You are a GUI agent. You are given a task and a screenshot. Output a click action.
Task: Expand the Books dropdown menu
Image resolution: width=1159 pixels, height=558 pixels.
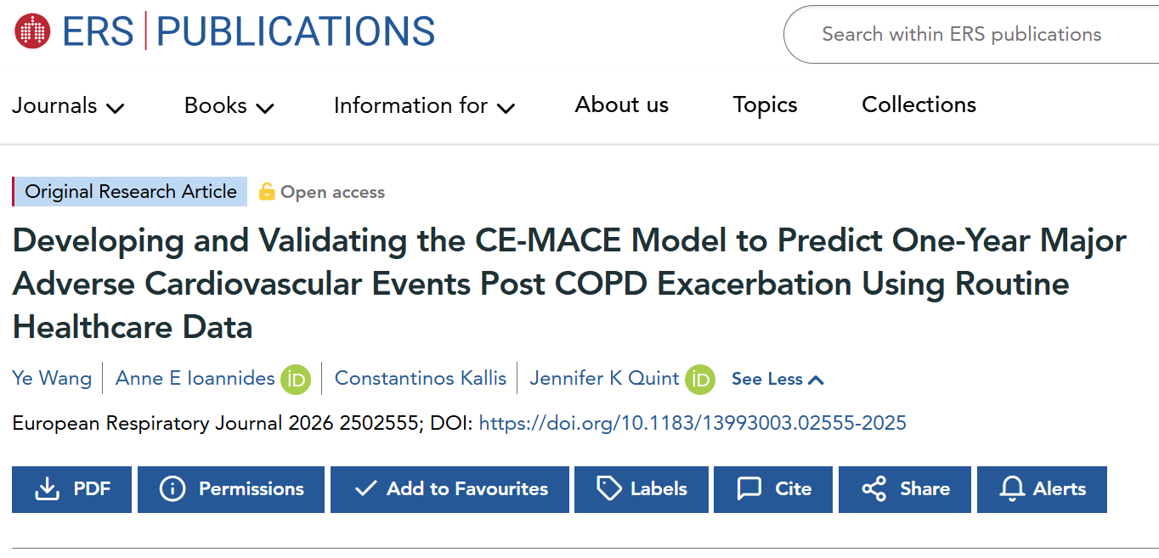(x=229, y=106)
